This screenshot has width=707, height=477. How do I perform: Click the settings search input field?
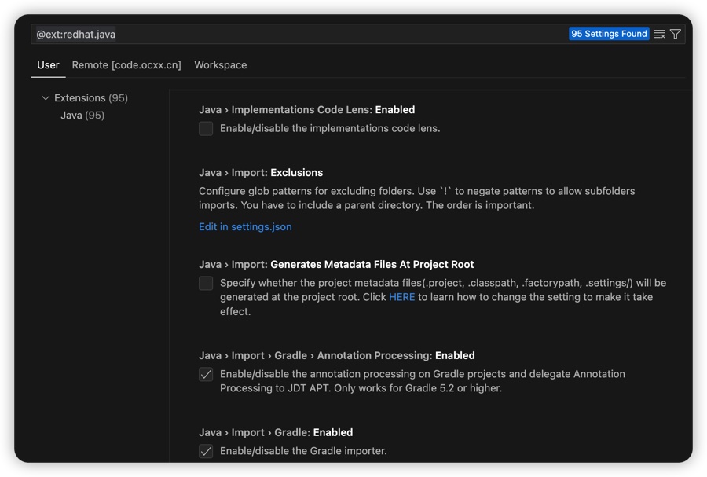pyautogui.click(x=299, y=34)
